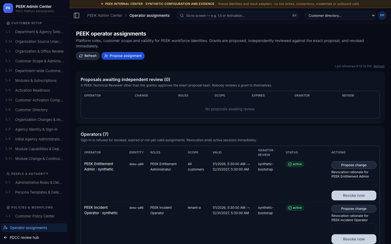Screen dimensions: 391x244
Task: Select Module Change & Continuity item 1.11
Action: 34,159
